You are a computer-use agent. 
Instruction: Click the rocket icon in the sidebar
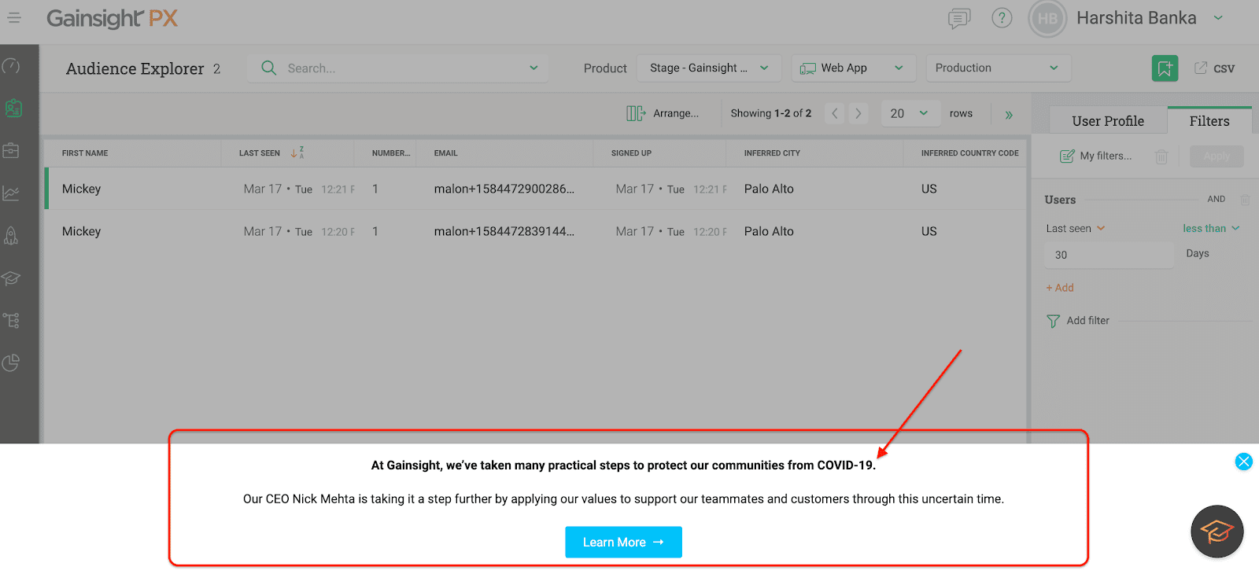[11, 235]
